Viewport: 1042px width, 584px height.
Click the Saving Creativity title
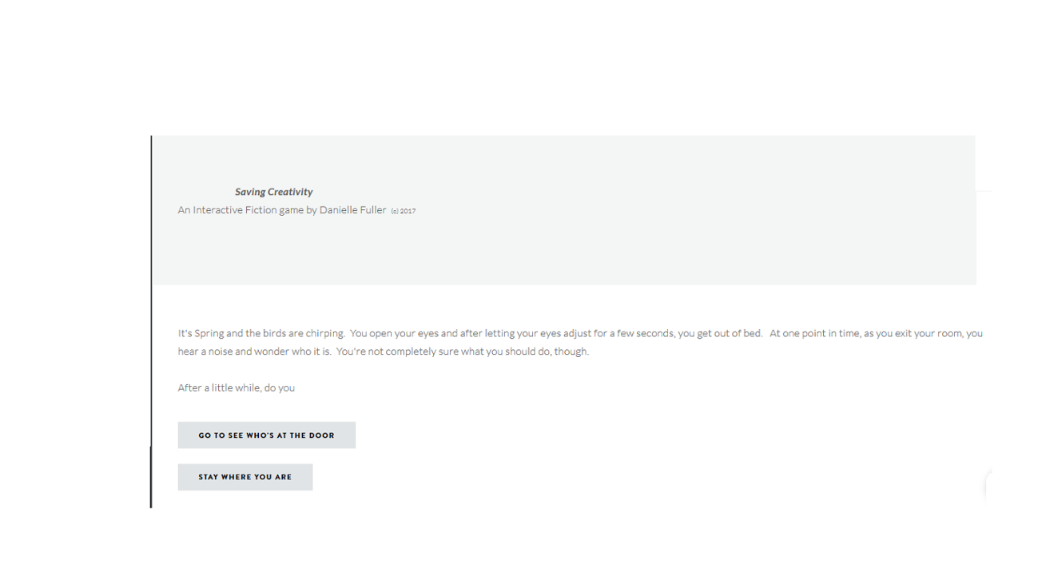click(273, 192)
